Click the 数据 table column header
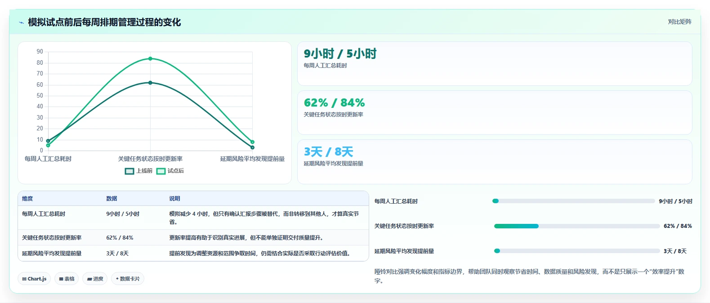The image size is (710, 303). pyautogui.click(x=112, y=199)
